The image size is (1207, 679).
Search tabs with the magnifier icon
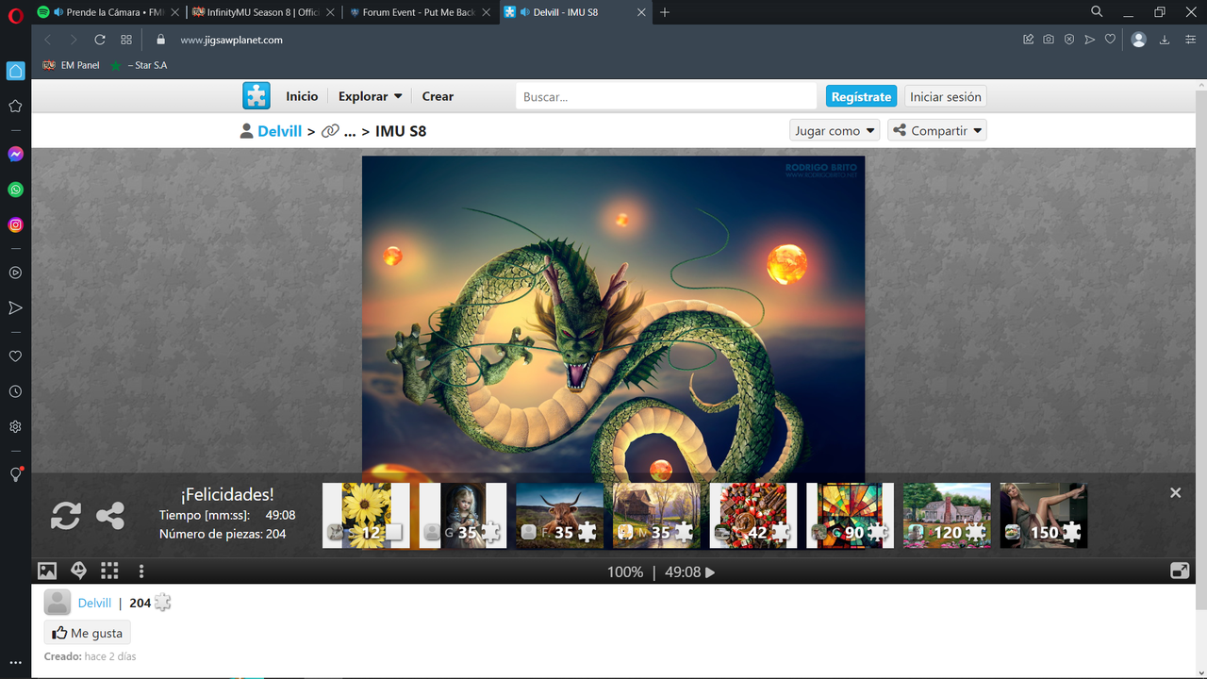(x=1097, y=12)
